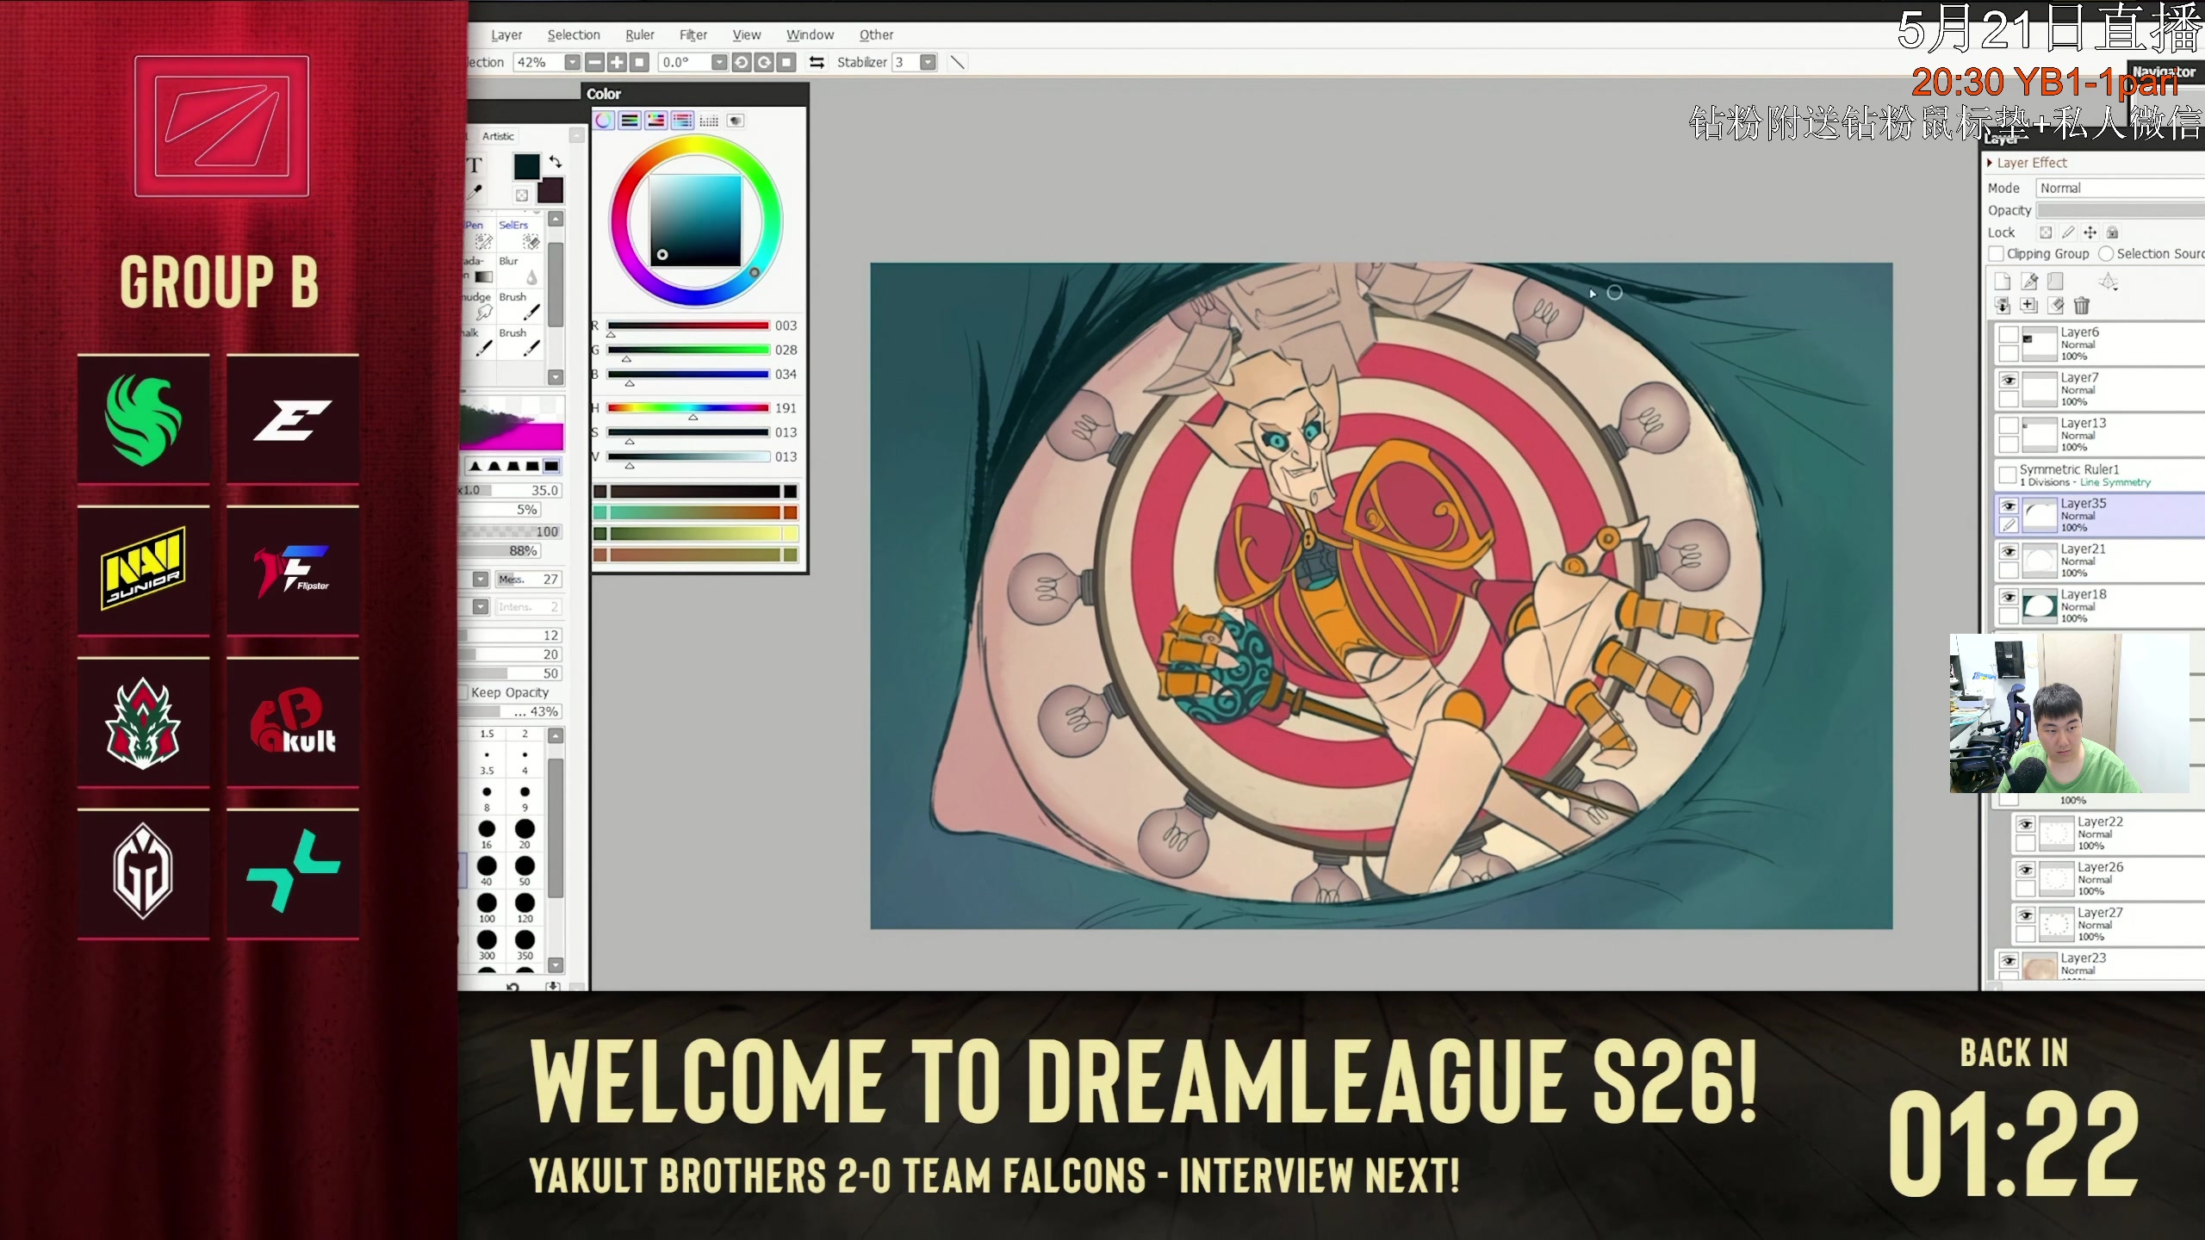Reset canvas rotation square button

786,62
